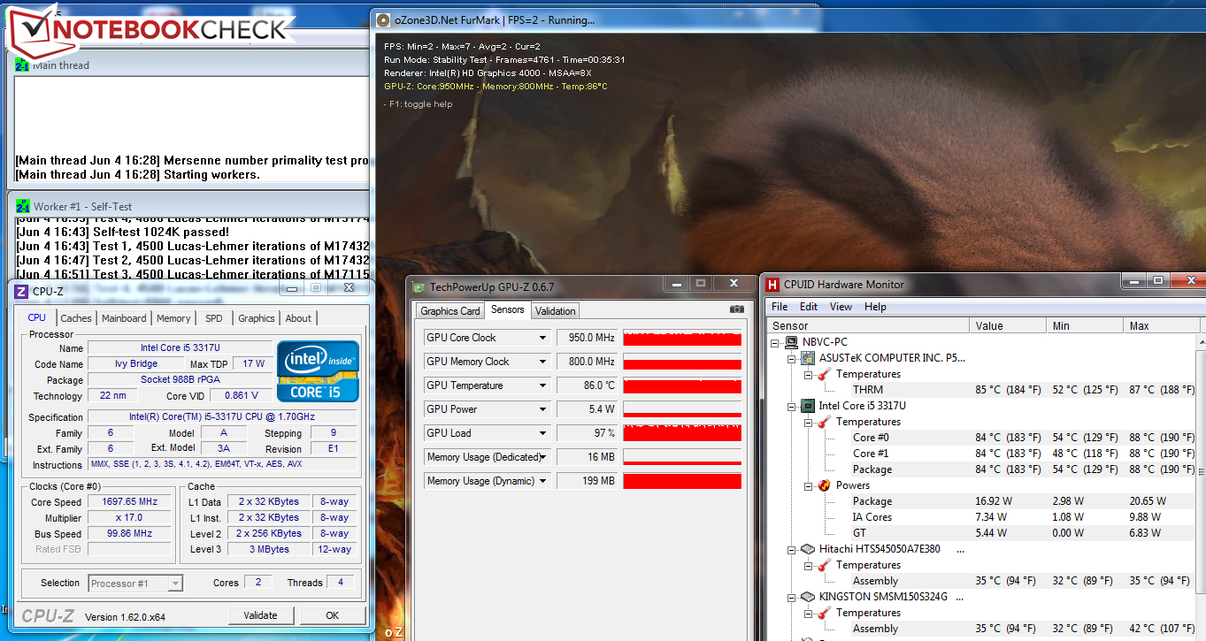The image size is (1206, 641).
Task: Open the GPU Load sensor dropdown
Action: [543, 433]
